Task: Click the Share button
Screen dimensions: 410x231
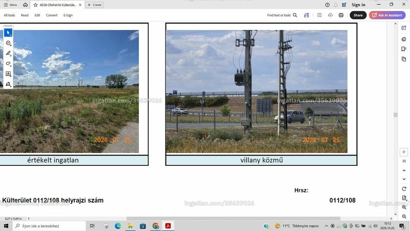Action: pos(358,15)
